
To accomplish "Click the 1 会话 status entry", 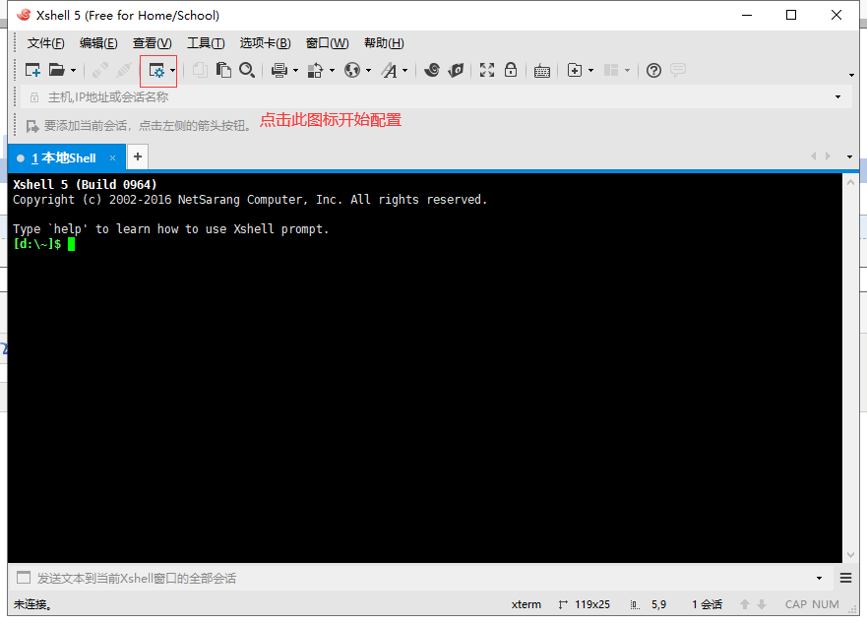I will (707, 604).
